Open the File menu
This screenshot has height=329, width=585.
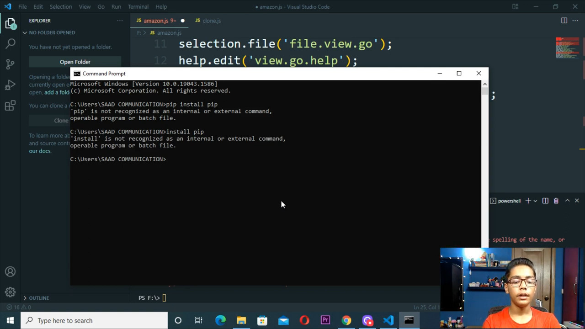22,6
